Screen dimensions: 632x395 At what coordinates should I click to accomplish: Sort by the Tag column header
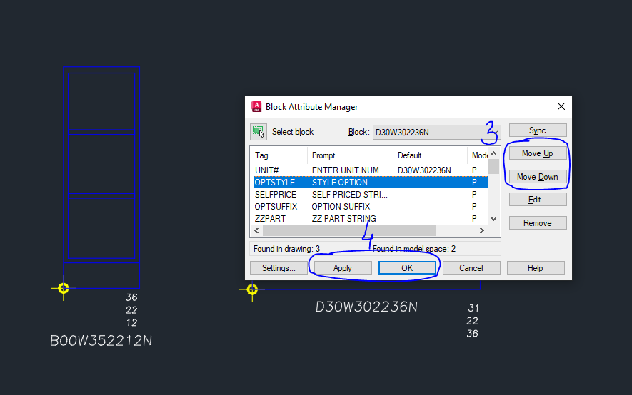click(279, 155)
